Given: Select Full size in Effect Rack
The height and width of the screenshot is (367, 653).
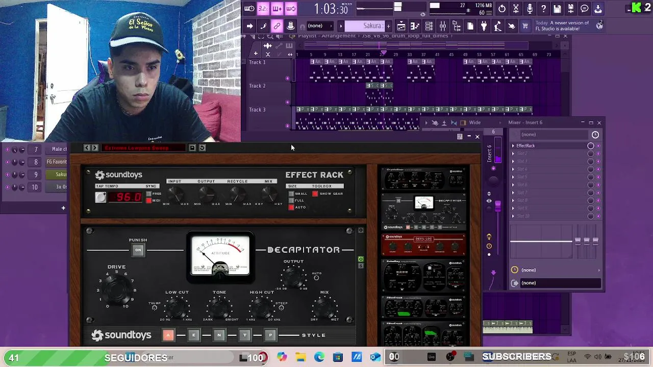Looking at the screenshot, I should click(291, 200).
